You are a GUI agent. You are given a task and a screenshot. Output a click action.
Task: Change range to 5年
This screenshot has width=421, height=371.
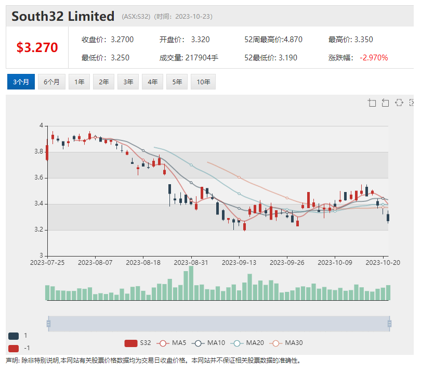pos(177,82)
